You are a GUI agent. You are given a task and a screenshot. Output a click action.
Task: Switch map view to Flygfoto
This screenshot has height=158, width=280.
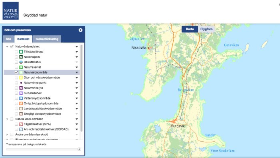coord(206,29)
